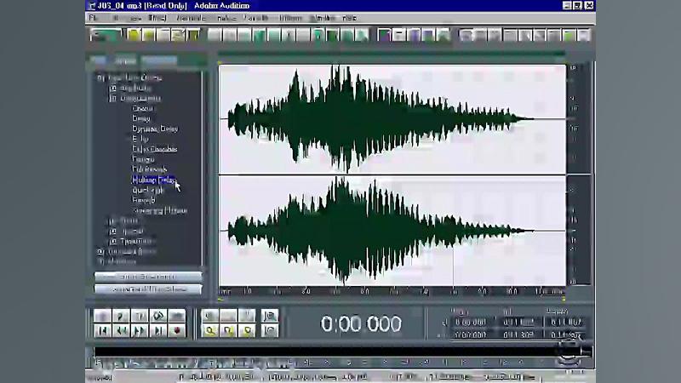
Task: Click inside the lower channel waveform
Action: coord(392,231)
